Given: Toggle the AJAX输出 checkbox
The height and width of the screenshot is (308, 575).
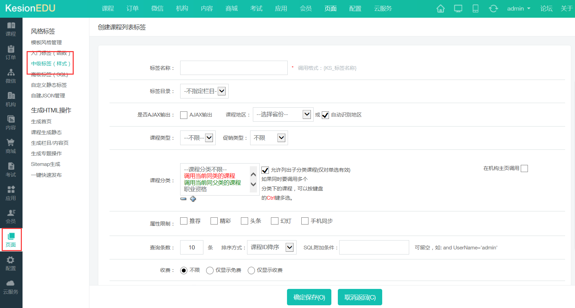Looking at the screenshot, I should (x=184, y=115).
